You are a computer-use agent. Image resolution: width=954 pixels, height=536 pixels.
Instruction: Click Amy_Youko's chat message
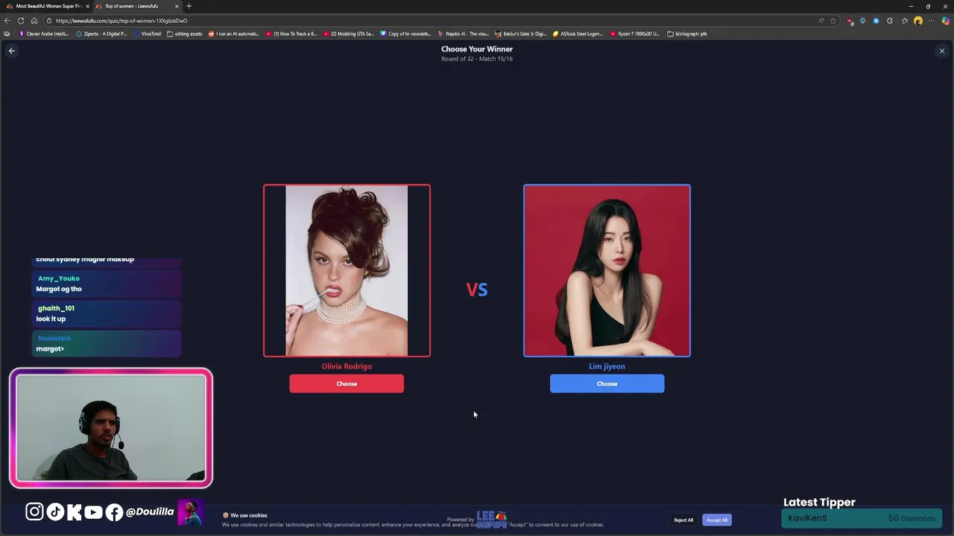pos(107,284)
